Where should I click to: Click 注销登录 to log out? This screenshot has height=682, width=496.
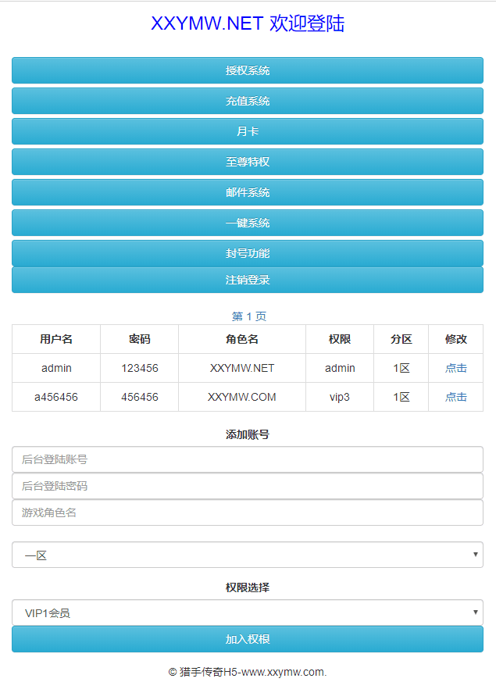pos(248,279)
